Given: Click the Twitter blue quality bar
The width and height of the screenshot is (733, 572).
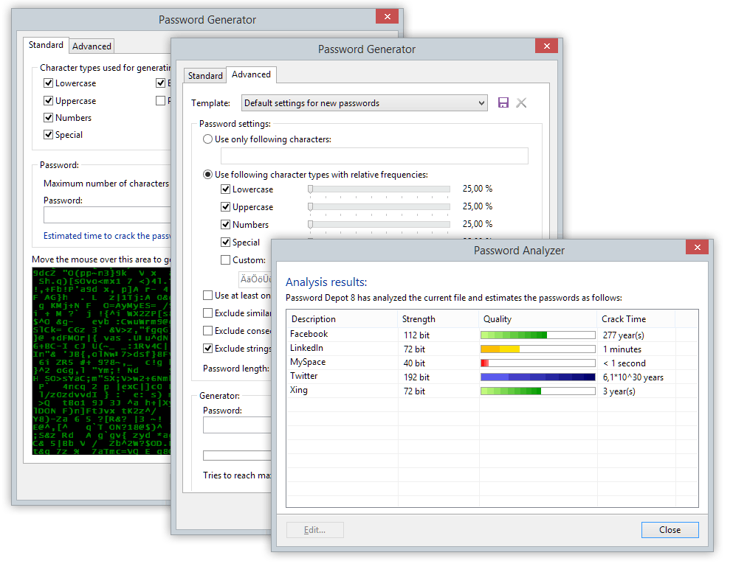Looking at the screenshot, I should click(x=538, y=377).
